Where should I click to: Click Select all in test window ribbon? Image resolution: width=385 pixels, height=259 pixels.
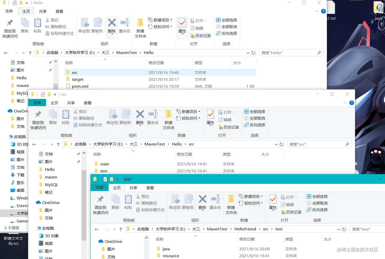317,196
